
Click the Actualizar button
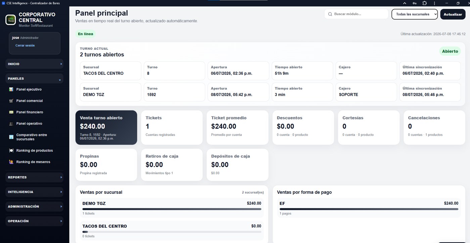pyautogui.click(x=453, y=14)
